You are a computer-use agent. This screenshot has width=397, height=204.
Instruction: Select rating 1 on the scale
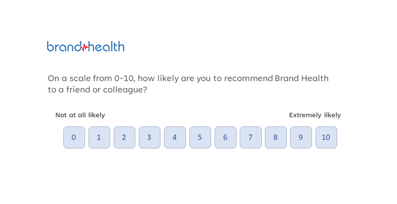(x=99, y=137)
